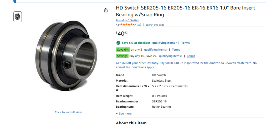Select the bearing thumbnail image

[18, 17]
